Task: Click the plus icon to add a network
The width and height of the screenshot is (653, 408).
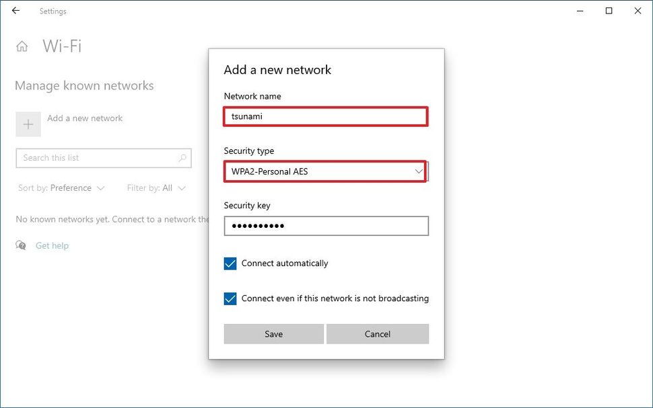Action: [28, 124]
